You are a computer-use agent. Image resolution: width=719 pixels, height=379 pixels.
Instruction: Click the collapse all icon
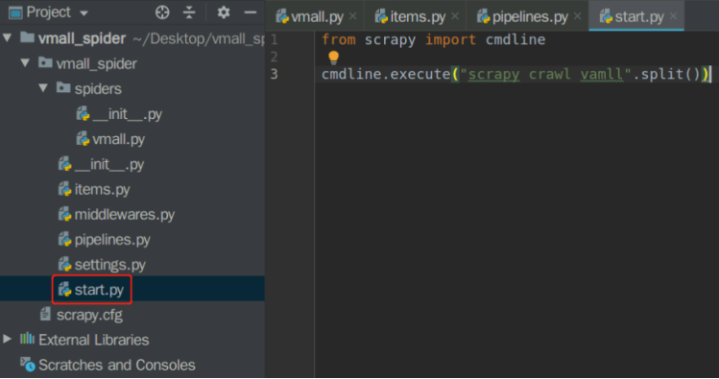point(189,12)
